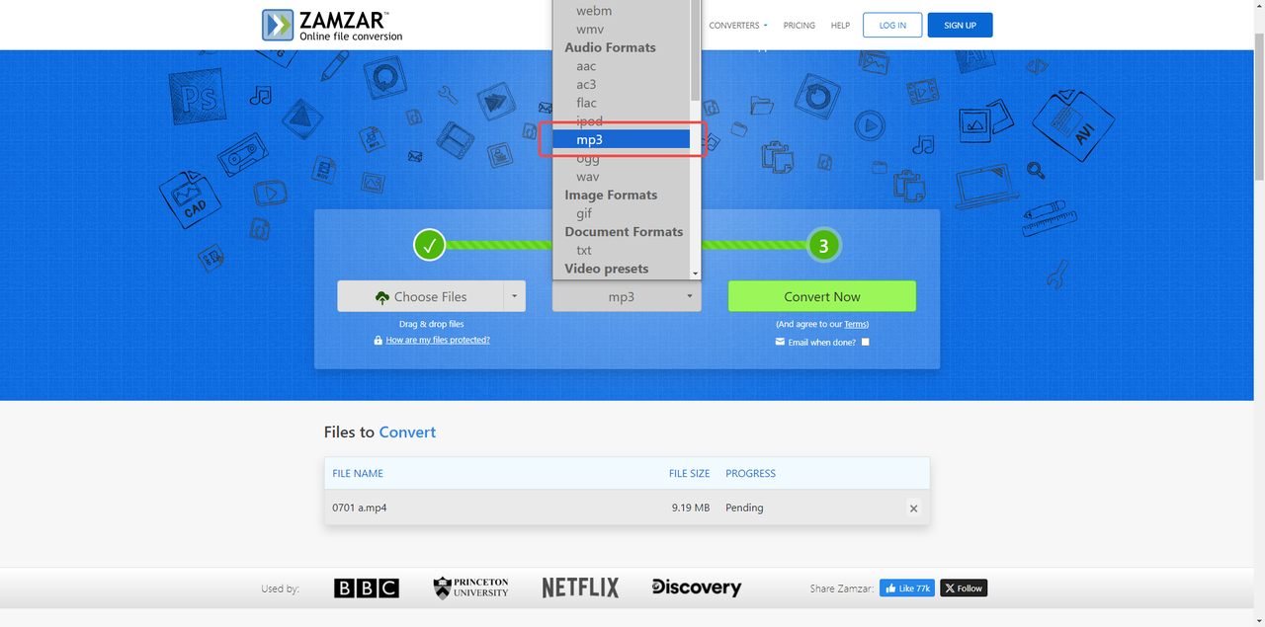The width and height of the screenshot is (1265, 627).
Task: Click the FILE NAME column header
Action: 358,473
